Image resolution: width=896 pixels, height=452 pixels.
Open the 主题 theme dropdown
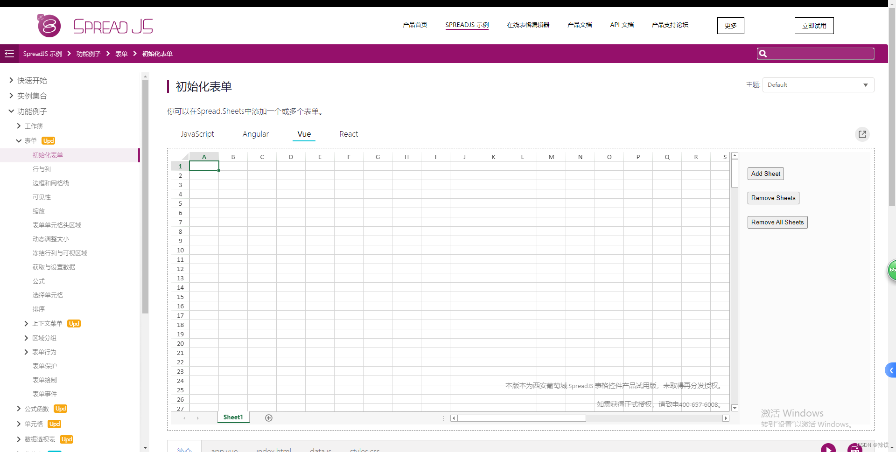[818, 85]
